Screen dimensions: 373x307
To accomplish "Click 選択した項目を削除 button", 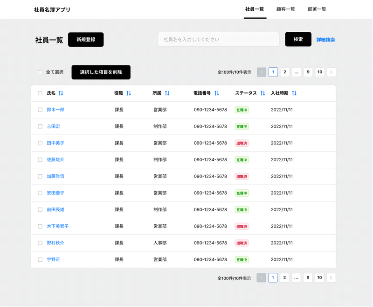I will click(101, 72).
